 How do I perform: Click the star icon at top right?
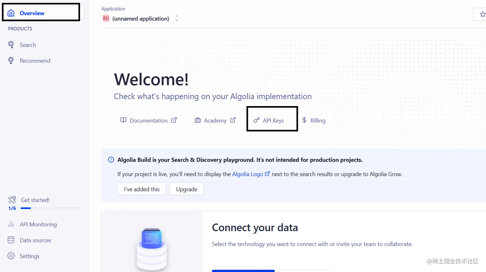coord(482,14)
